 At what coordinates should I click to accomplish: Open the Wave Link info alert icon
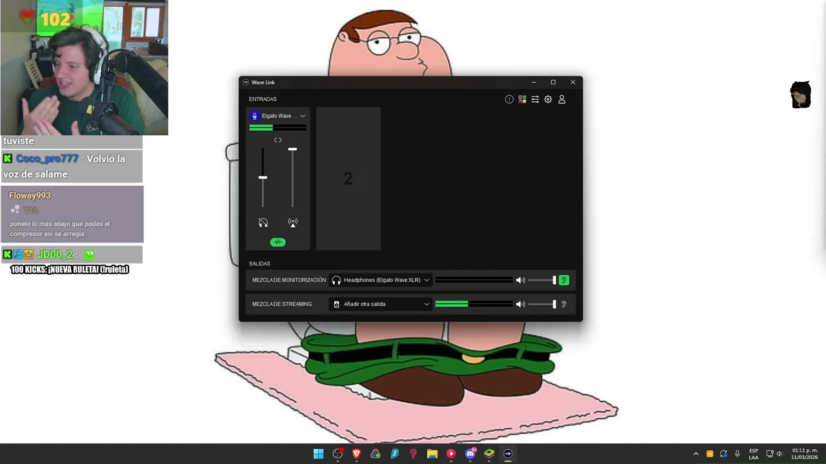pos(509,99)
